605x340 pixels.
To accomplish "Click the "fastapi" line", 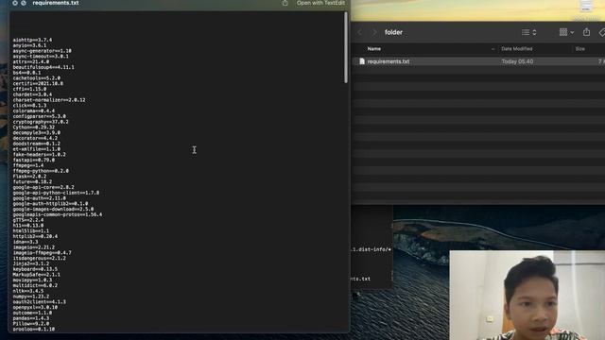I will [34, 160].
